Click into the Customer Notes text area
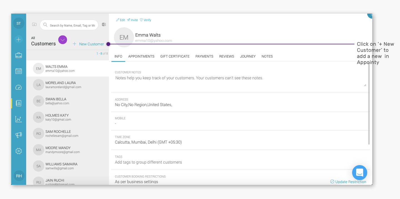This screenshot has height=199, width=400. [241, 81]
